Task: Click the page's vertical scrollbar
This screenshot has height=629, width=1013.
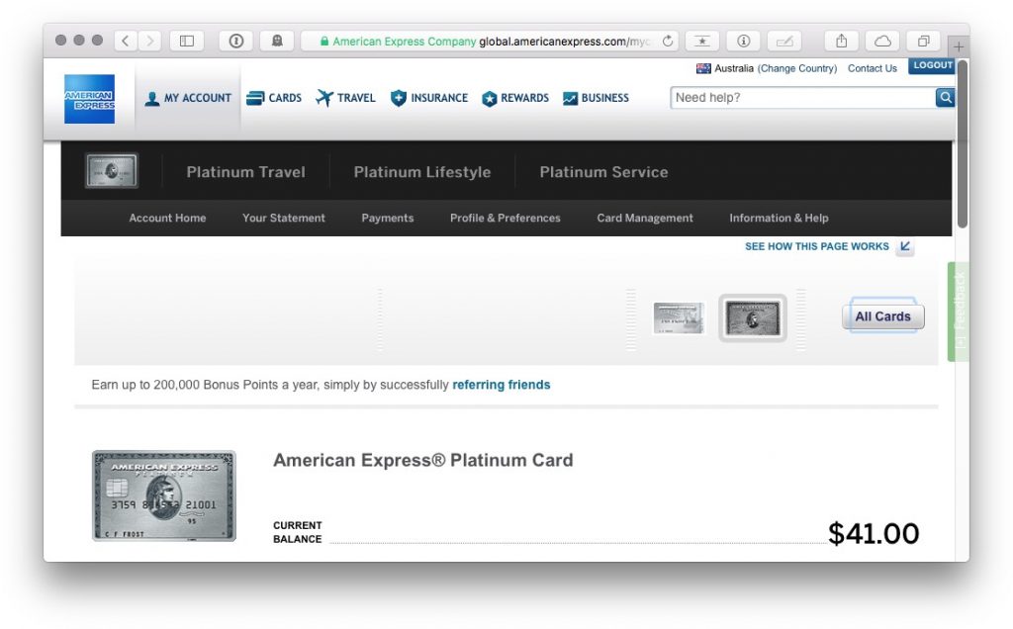Action: click(x=962, y=143)
